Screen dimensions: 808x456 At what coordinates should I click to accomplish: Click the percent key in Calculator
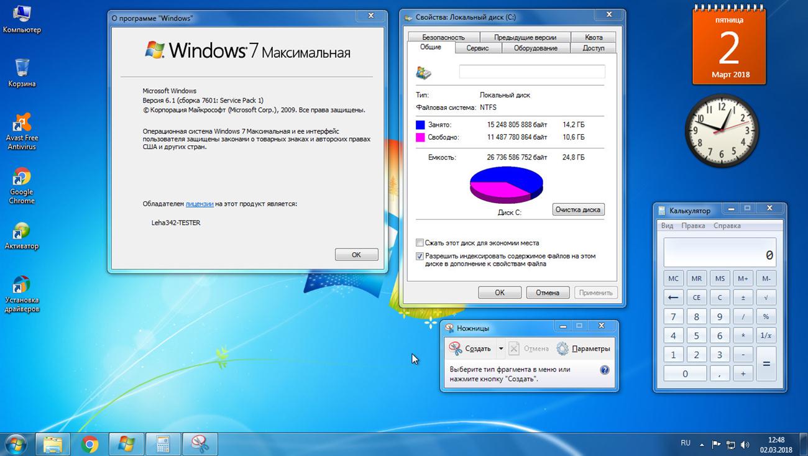tap(766, 317)
